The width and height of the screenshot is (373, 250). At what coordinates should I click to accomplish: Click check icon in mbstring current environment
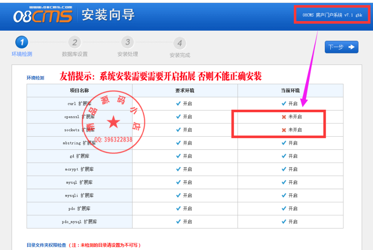[x=284, y=143]
